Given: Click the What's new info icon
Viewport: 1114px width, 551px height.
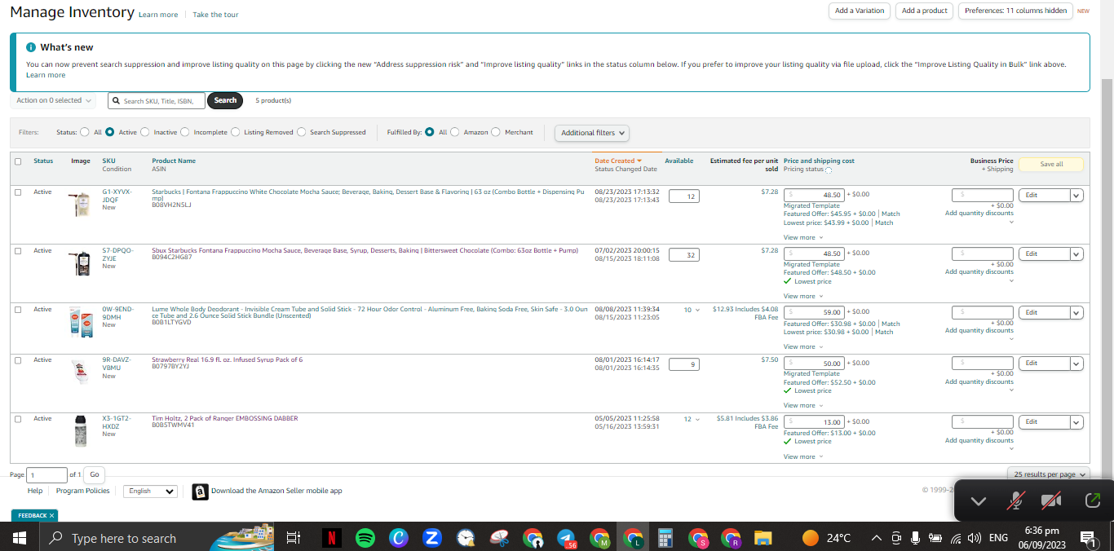Looking at the screenshot, I should click(31, 47).
